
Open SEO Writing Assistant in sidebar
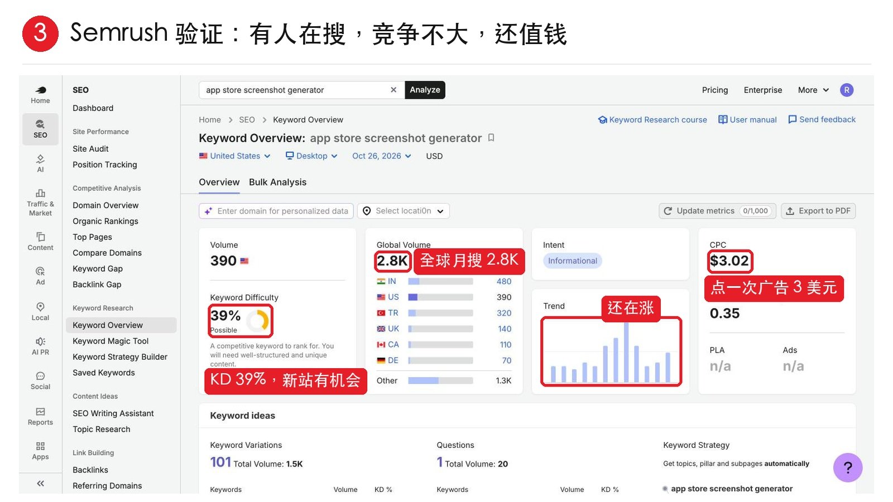(x=113, y=413)
